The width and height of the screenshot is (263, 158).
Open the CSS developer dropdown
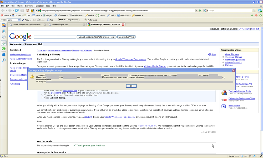coord(28,15)
